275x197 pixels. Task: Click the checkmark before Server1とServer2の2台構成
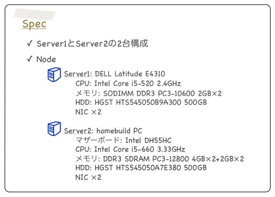(30, 43)
